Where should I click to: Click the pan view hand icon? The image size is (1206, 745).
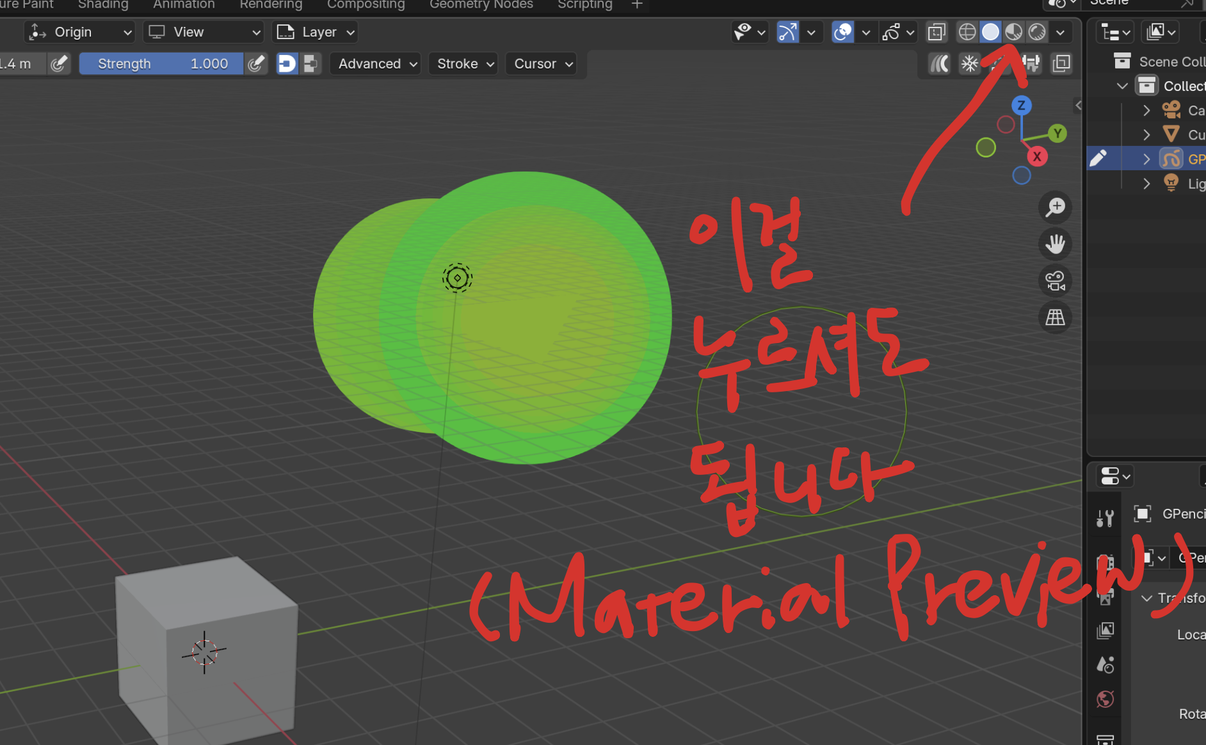1055,244
